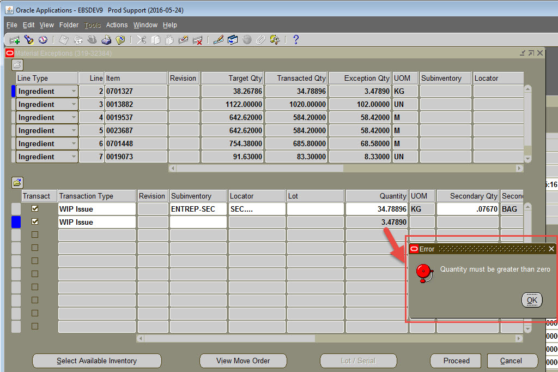
Task: Open the Ingredient dropdown on line 4
Action: [x=74, y=117]
